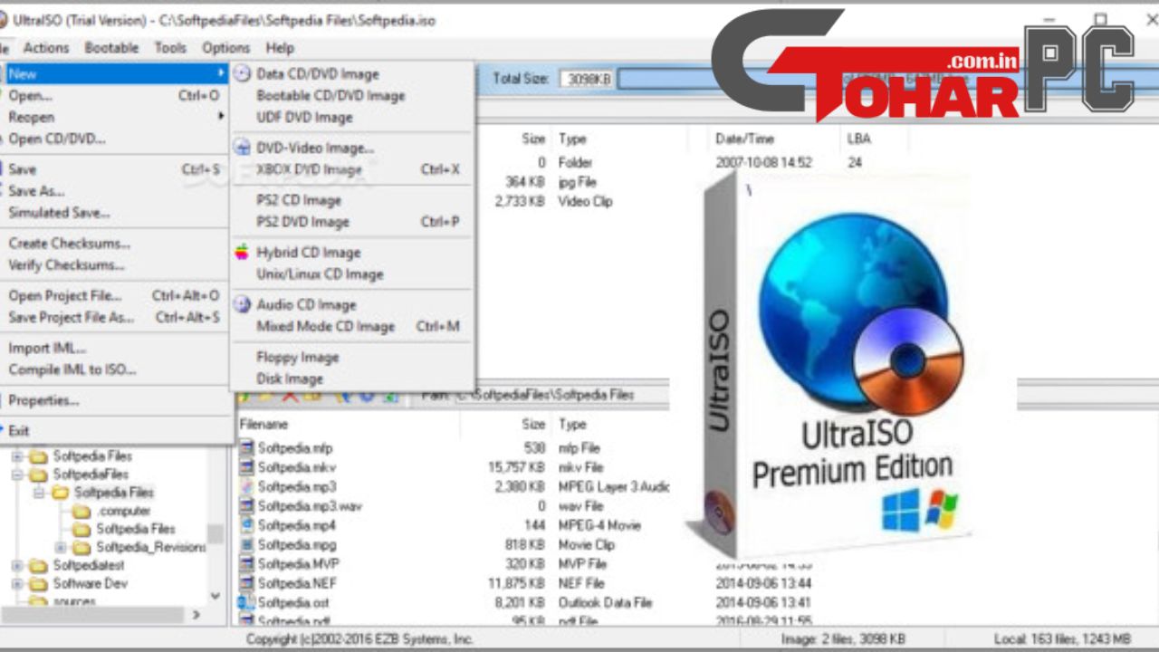Click the Total Size 3098KB field
1159x652 pixels.
click(587, 79)
